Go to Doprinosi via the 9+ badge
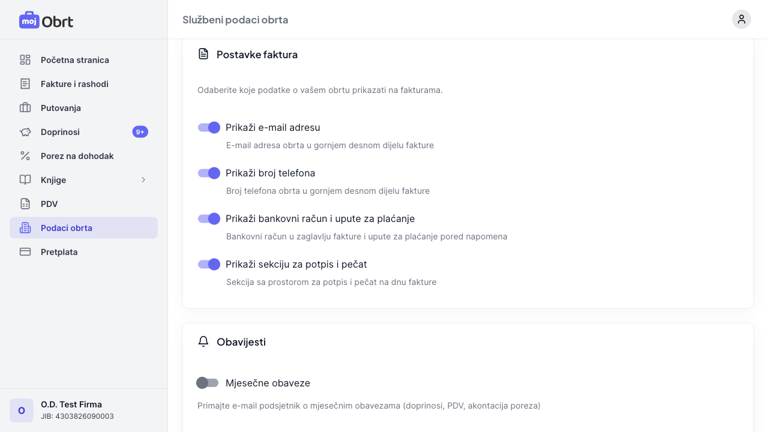 tap(140, 132)
